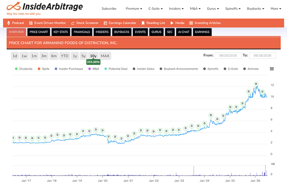Switch to the Earnings tab

(x=202, y=32)
